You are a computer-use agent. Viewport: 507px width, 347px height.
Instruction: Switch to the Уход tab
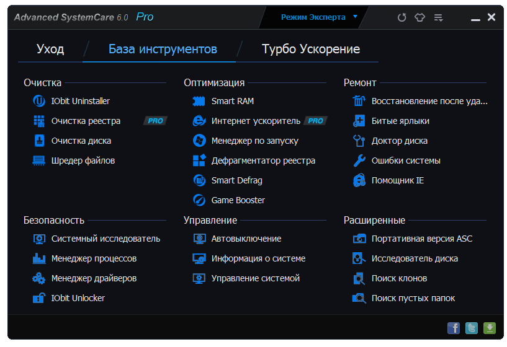(50, 49)
